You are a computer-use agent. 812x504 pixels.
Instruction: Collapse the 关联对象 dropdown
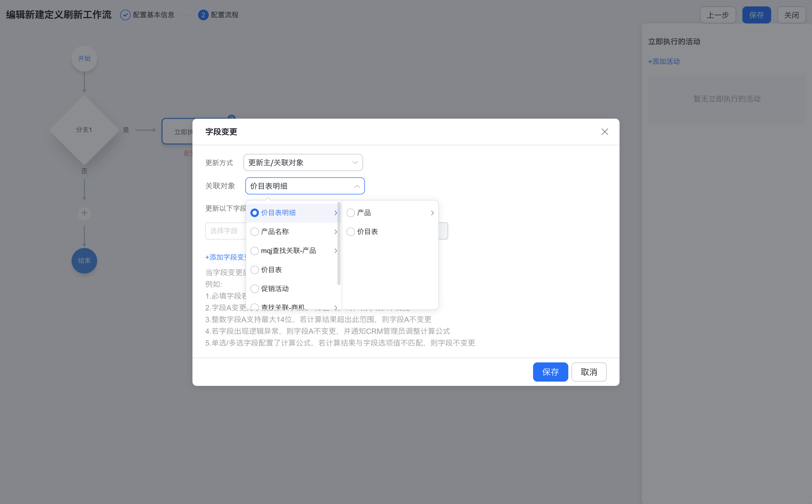(x=357, y=186)
